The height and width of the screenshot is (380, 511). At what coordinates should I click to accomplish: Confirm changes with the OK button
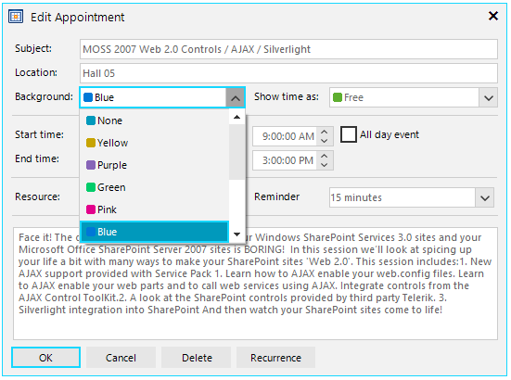tap(45, 358)
